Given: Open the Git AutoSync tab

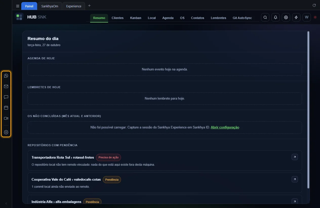Looking at the screenshot, I should click(x=242, y=18).
